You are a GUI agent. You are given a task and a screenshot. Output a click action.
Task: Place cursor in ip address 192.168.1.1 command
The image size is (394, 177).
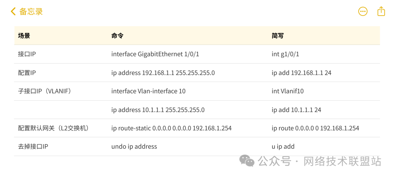pyautogui.click(x=163, y=73)
